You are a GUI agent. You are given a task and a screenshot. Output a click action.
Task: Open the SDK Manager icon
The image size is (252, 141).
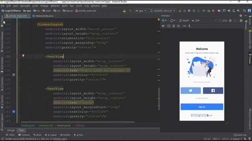point(238,11)
